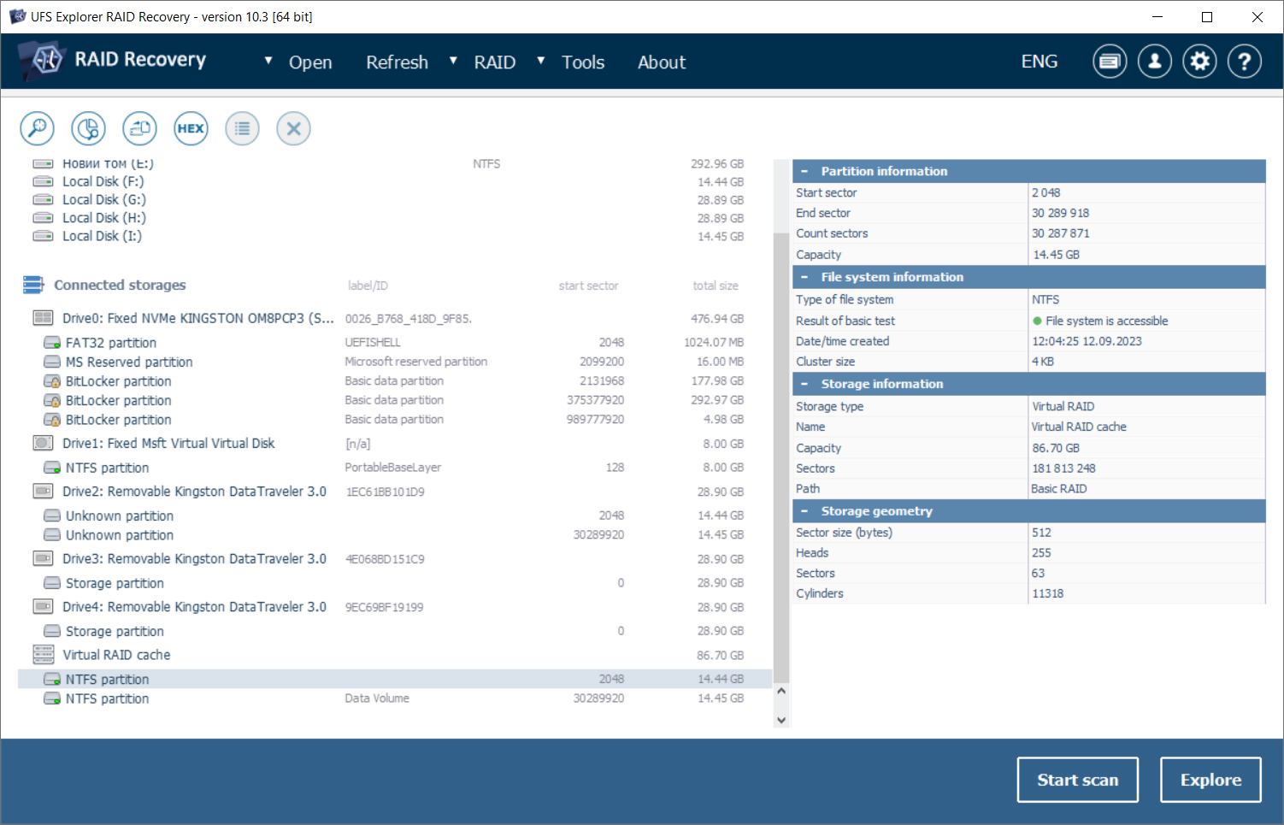Click the close storage X toolbar icon
Image resolution: width=1284 pixels, height=825 pixels.
tap(293, 129)
